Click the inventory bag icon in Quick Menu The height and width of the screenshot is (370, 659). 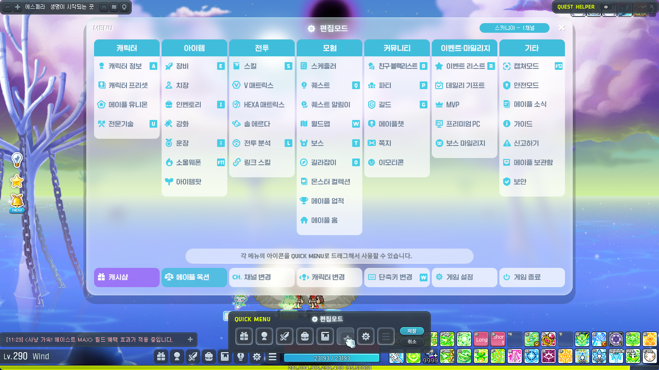point(305,336)
